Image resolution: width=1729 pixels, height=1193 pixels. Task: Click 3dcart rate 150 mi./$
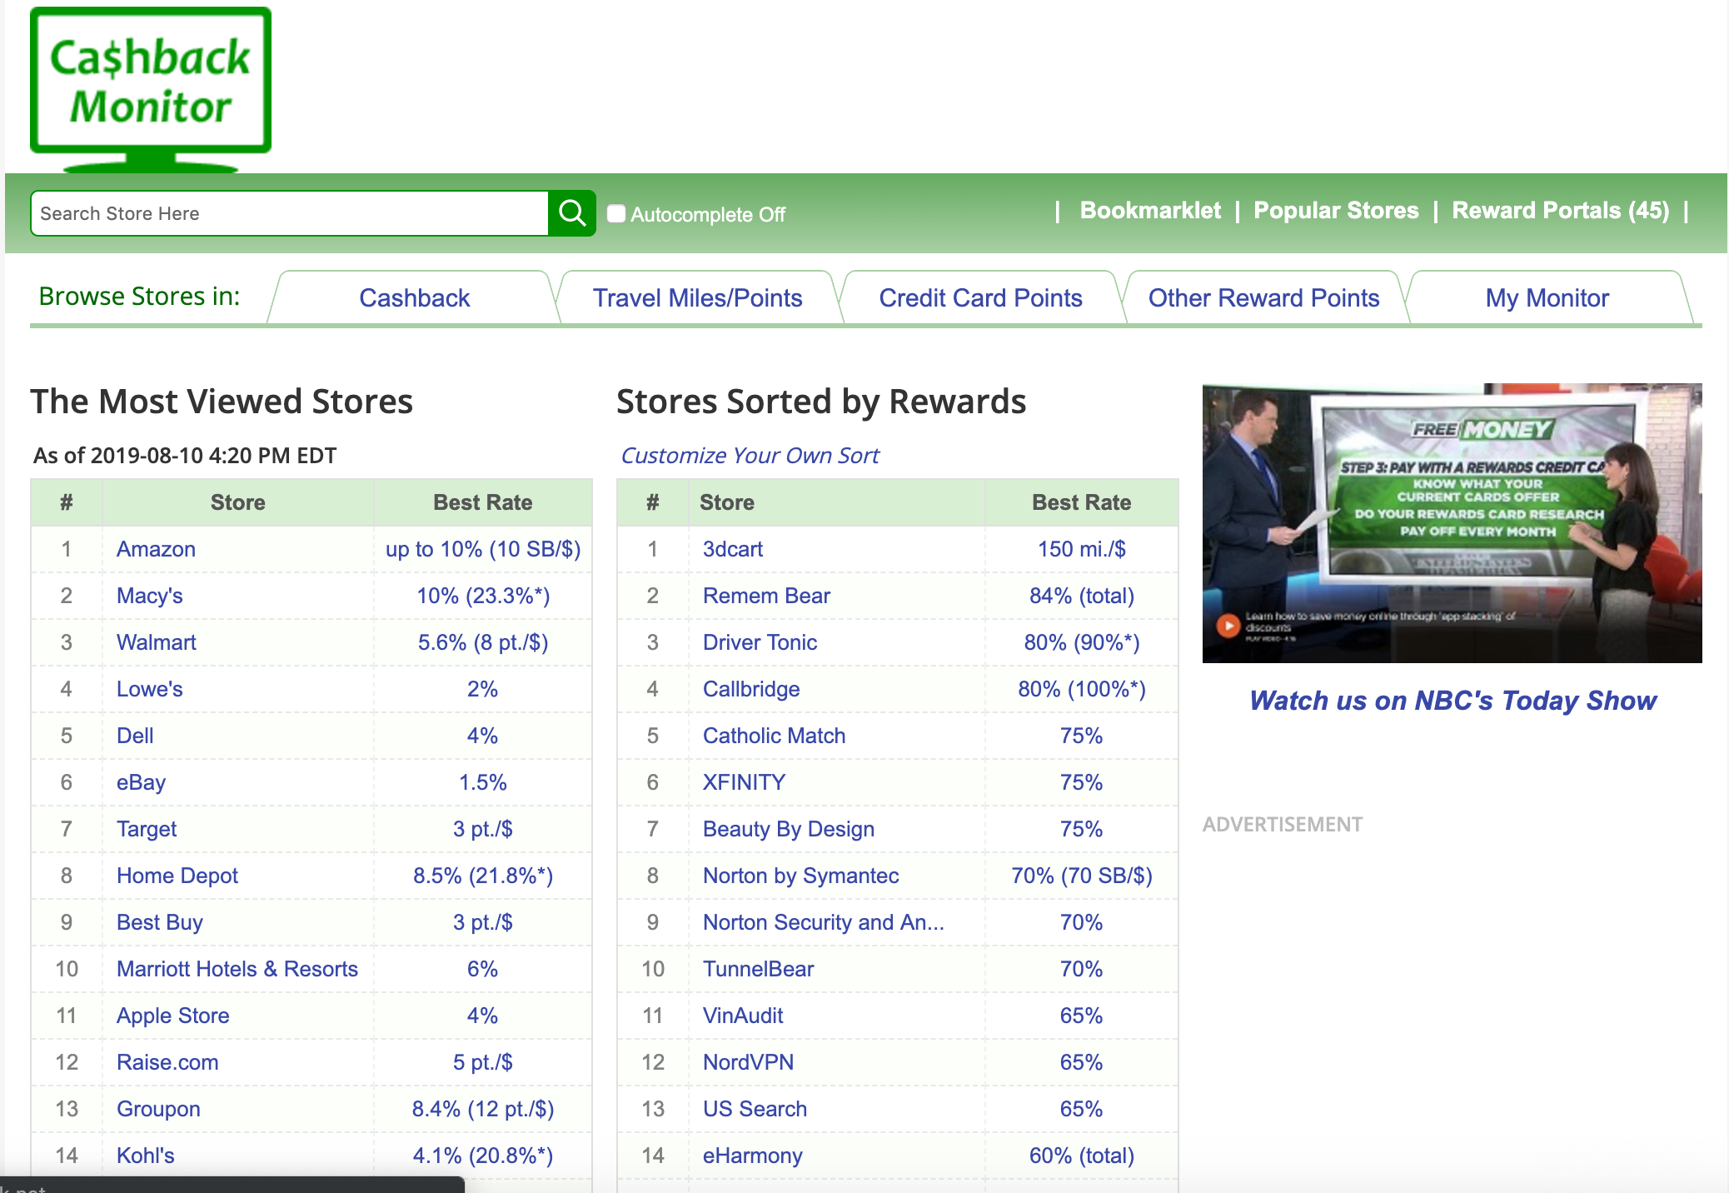(1081, 549)
